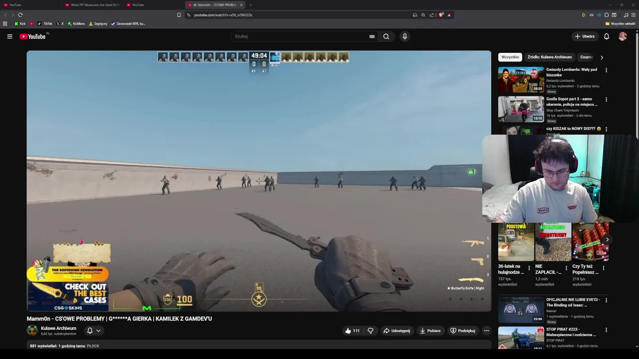
Task: Open the X bookmark
Action: tap(60, 23)
